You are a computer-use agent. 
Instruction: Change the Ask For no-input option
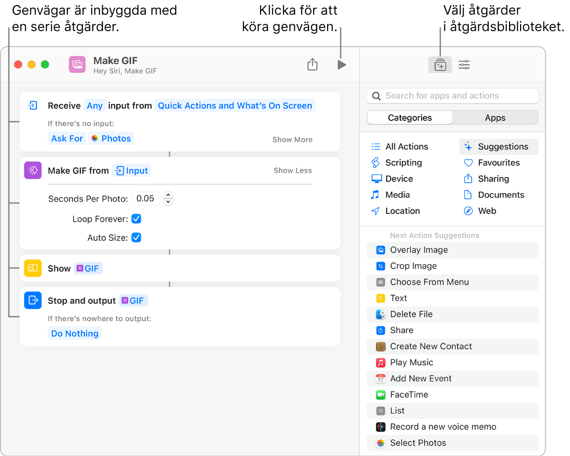click(67, 138)
